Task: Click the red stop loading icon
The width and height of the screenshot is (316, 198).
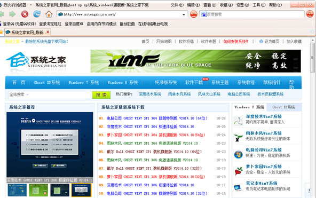Action: 25,14
